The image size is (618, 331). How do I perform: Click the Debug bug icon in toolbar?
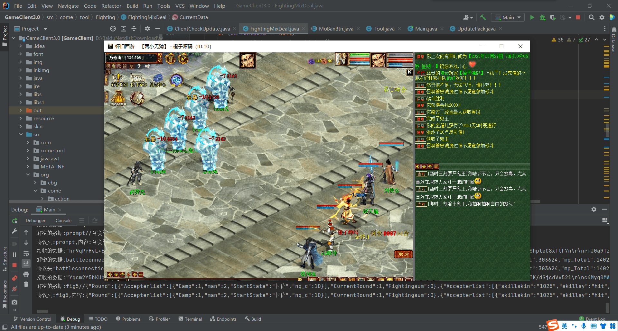542,17
